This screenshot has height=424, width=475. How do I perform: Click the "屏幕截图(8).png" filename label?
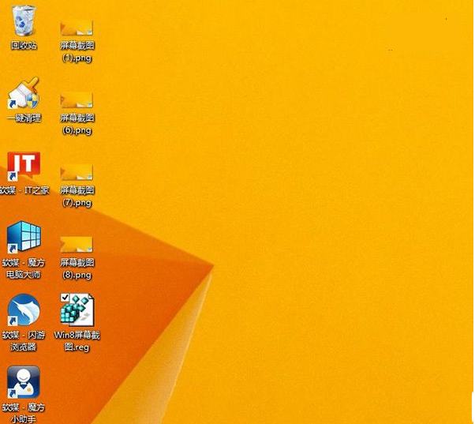click(77, 268)
